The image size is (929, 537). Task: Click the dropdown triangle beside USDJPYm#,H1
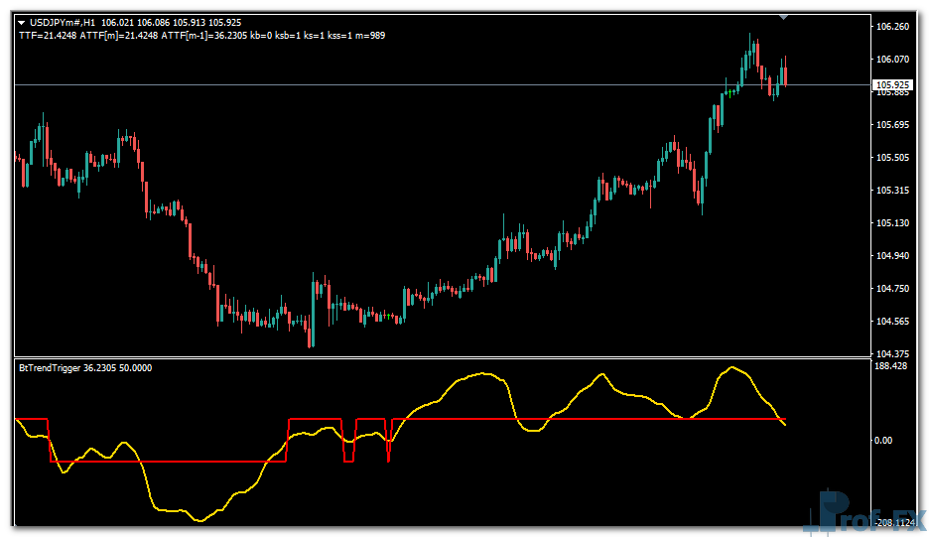tap(22, 22)
